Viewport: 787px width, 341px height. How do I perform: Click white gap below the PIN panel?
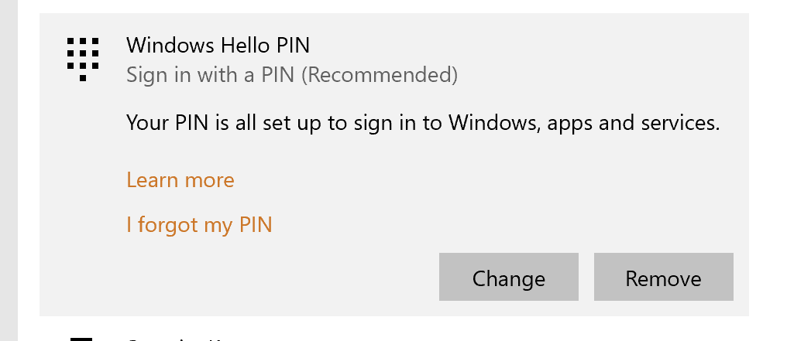[465, 328]
